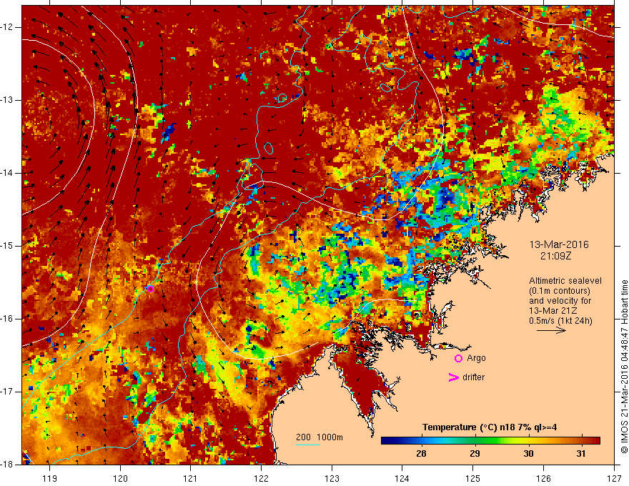Click the colorbar tick label 30
Image resolution: width=629 pixels, height=486 pixels.
click(528, 454)
